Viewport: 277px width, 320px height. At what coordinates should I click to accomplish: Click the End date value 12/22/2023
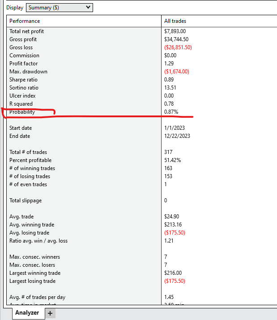177,136
